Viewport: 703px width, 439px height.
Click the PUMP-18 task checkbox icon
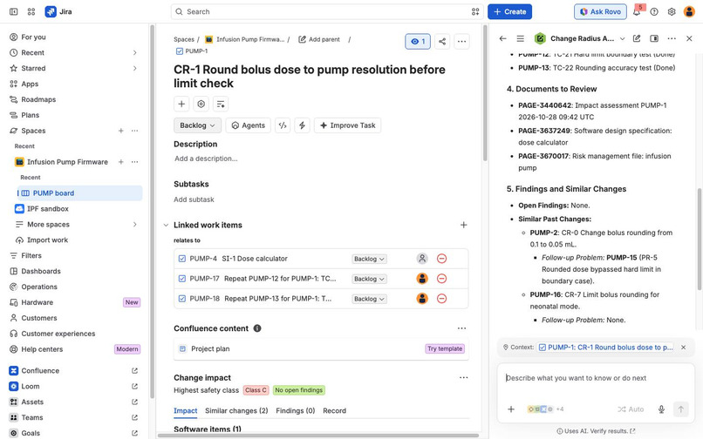pyautogui.click(x=182, y=299)
